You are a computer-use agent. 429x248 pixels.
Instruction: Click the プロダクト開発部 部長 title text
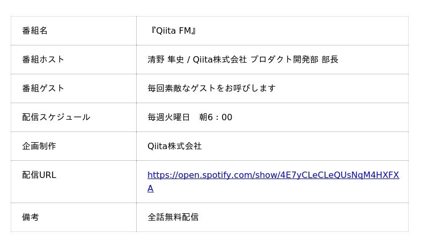(x=294, y=60)
